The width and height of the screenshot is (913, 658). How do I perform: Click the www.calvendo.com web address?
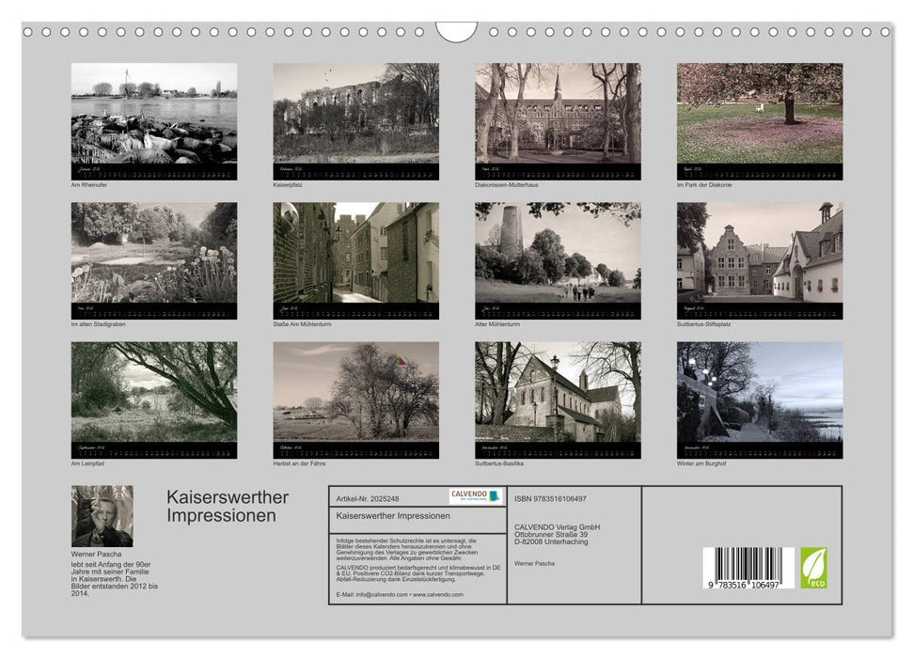438,594
